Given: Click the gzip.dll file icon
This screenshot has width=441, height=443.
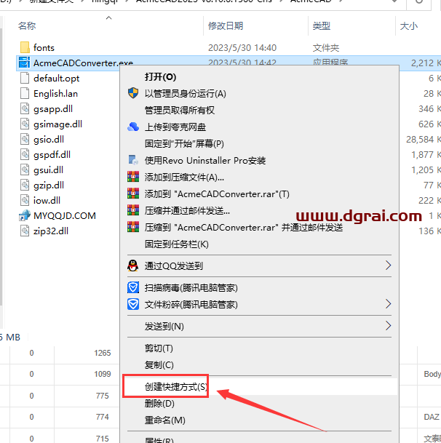Looking at the screenshot, I should pos(25,185).
